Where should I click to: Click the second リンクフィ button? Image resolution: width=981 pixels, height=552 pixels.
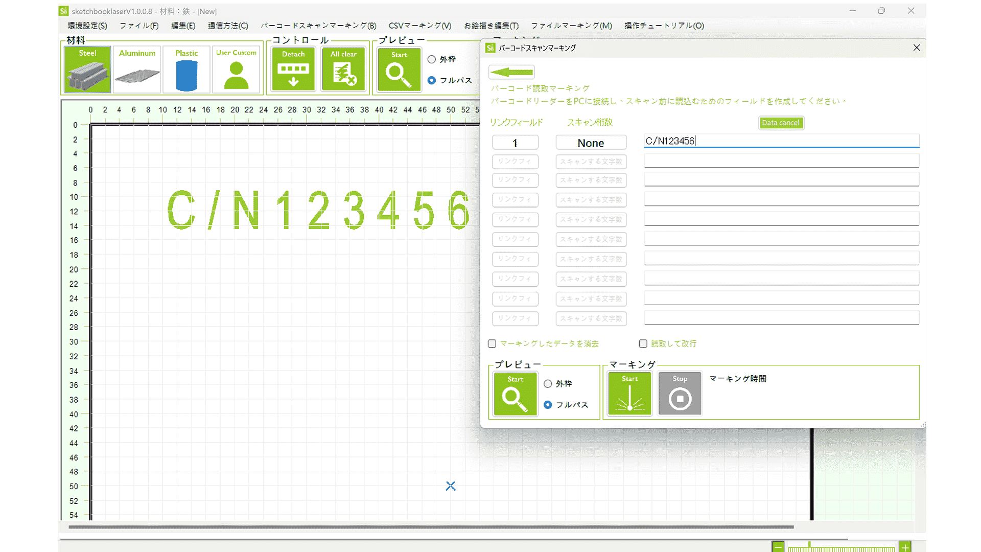(515, 180)
